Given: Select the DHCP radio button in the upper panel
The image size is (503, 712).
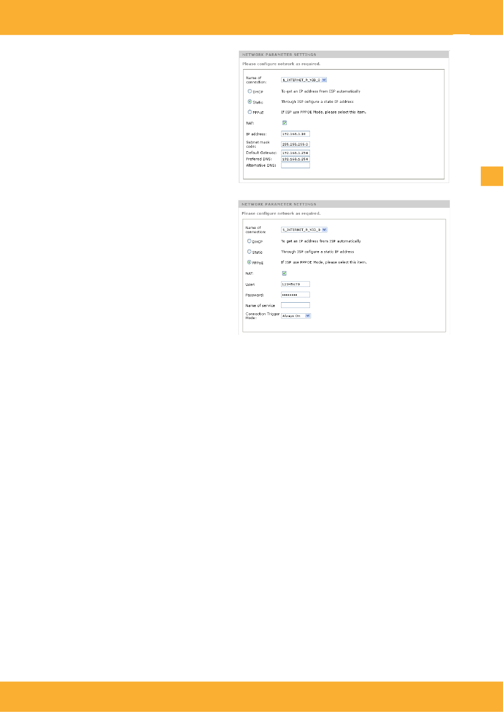Looking at the screenshot, I should pos(250,91).
